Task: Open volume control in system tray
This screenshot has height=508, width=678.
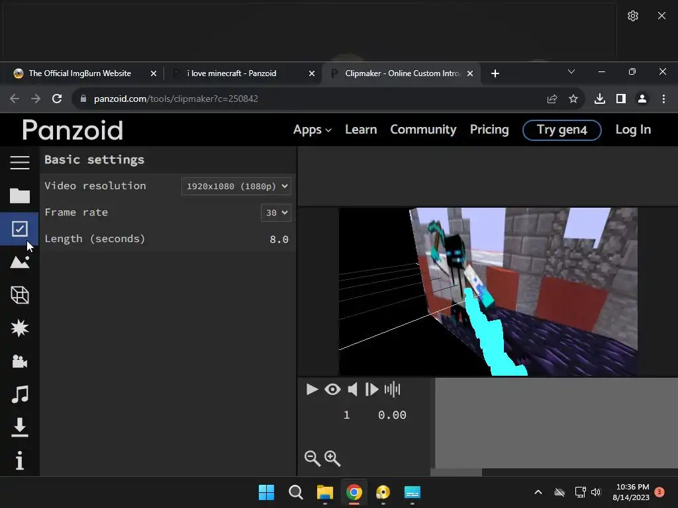Action: pos(597,492)
